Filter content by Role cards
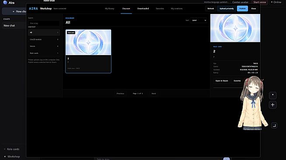Image resolution: width=286 pixels, height=160 pixels. 44,53
